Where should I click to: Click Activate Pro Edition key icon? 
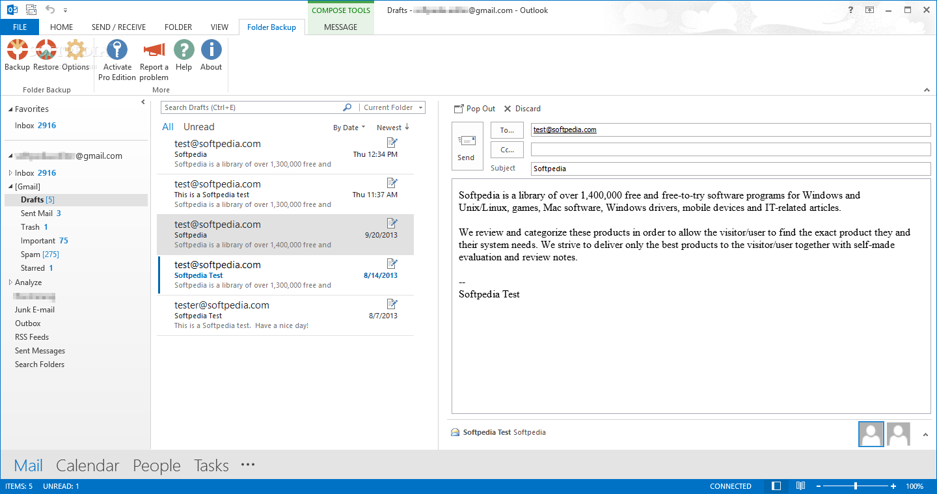[x=117, y=49]
